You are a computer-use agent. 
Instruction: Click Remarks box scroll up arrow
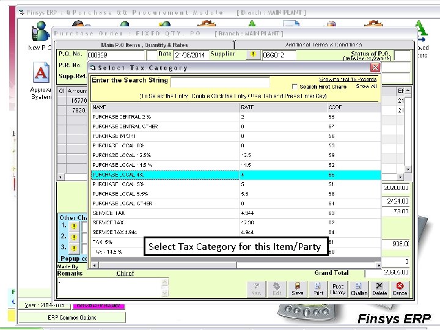[165, 282]
